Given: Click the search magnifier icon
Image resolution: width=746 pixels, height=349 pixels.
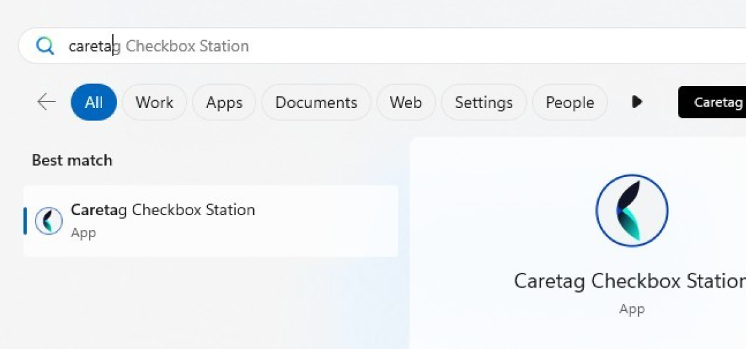Looking at the screenshot, I should [x=45, y=46].
